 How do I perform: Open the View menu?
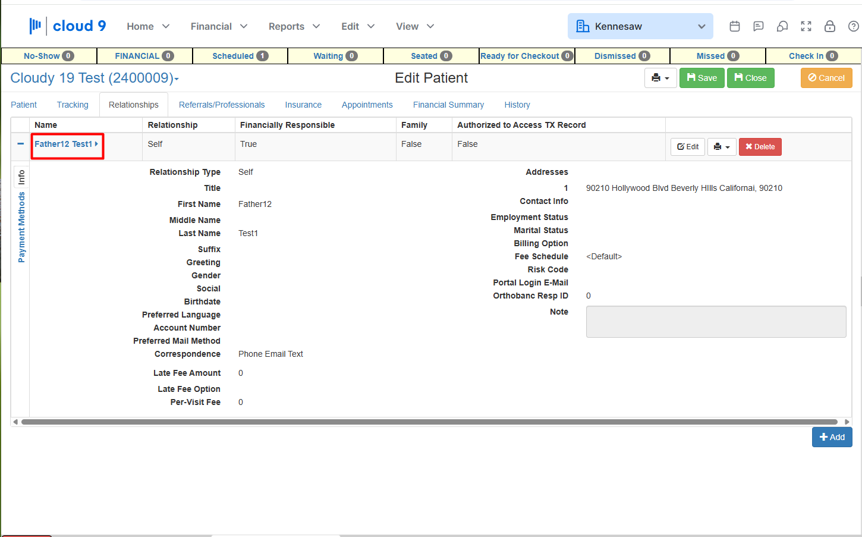tap(415, 26)
